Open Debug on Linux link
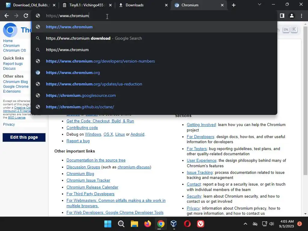The height and width of the screenshot is (231, 308). click(x=120, y=134)
